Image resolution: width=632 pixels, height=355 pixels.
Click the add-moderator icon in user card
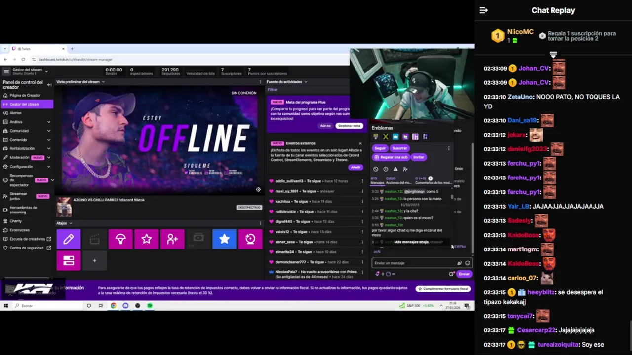(x=405, y=169)
